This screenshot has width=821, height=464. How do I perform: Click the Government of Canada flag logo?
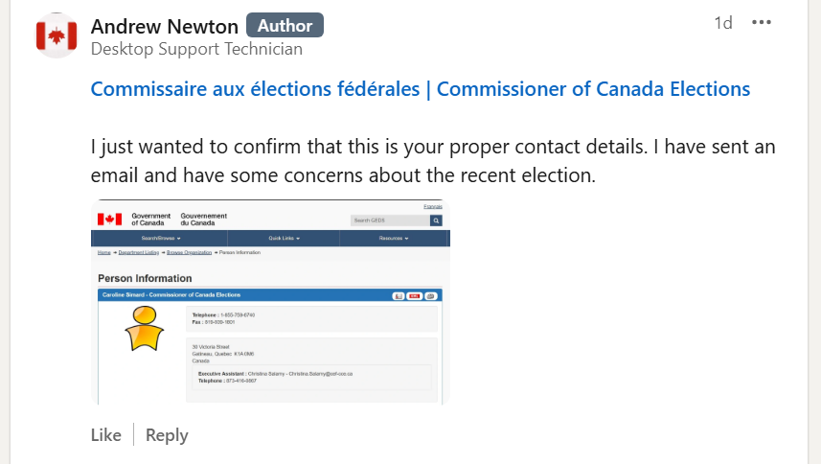click(110, 220)
